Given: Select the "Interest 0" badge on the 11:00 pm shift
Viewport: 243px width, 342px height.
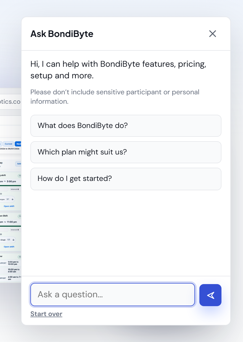Looking at the screenshot, I should pos(15,230).
